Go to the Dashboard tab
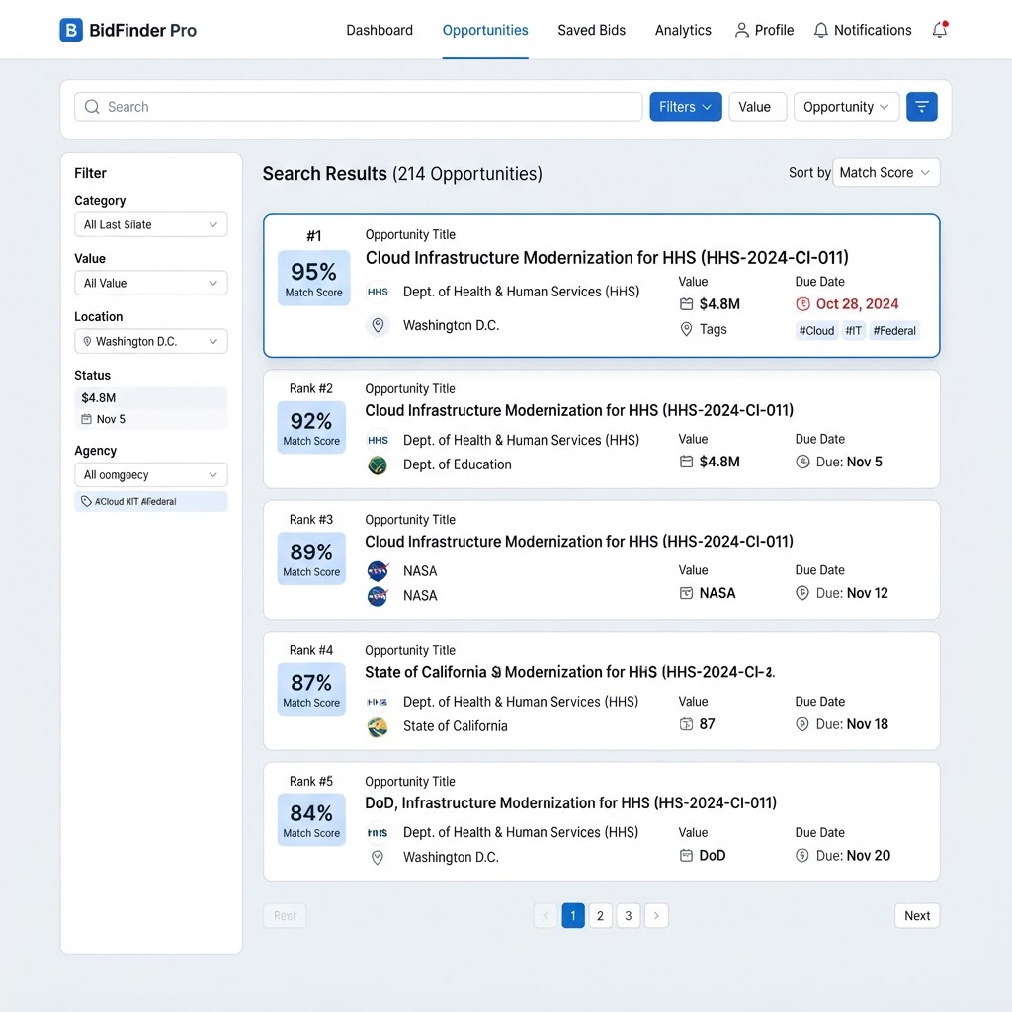The image size is (1012, 1012). click(379, 30)
